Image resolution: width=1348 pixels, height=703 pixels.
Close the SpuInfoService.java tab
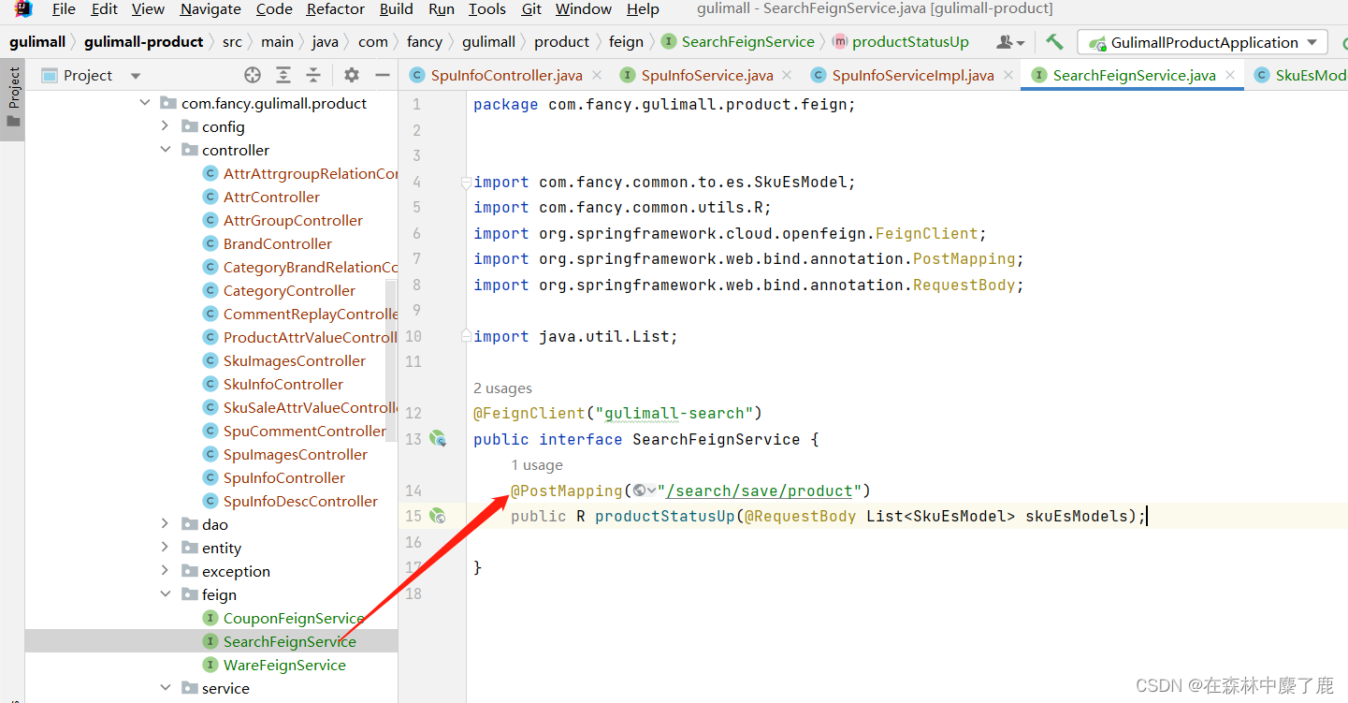coord(787,75)
